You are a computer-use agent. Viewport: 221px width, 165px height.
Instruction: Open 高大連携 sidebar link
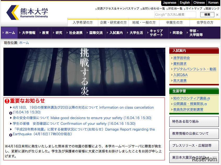[180, 81]
